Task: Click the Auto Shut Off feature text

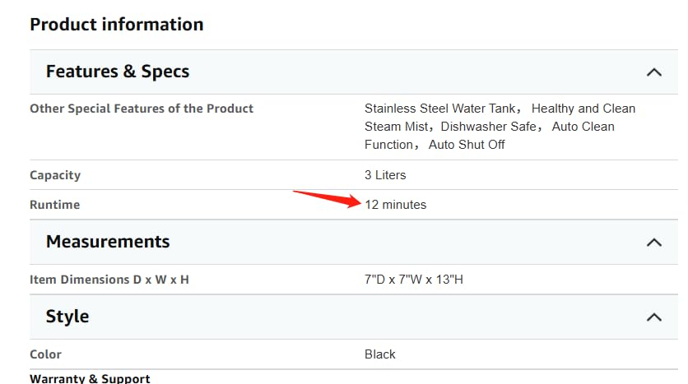Action: click(x=467, y=145)
